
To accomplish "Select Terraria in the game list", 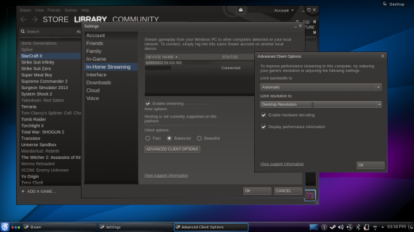I will click(x=51, y=107).
